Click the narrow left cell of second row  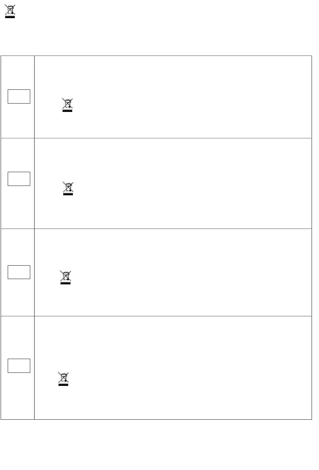17,183
